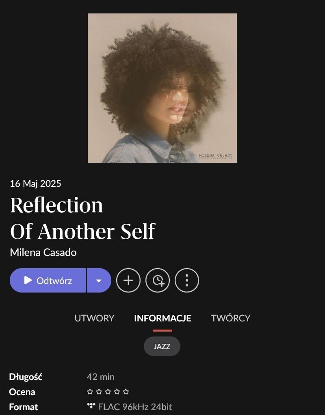Open the album cover artwork
The width and height of the screenshot is (325, 415).
click(162, 88)
